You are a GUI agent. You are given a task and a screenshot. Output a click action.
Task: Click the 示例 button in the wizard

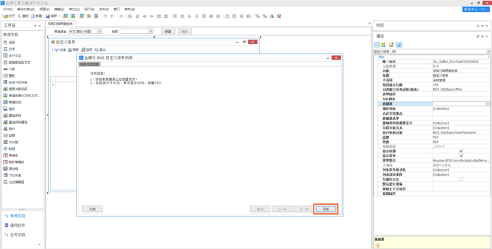[93, 209]
